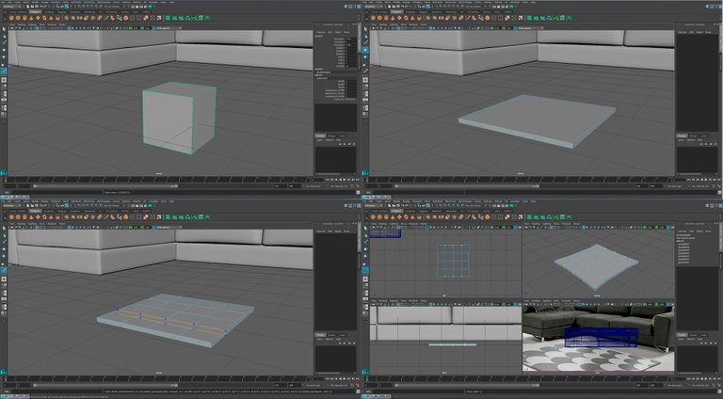Open Modeling menu-set dropdown in flat-slab window
Image resolution: width=723 pixels, height=399 pixels.
374,7
